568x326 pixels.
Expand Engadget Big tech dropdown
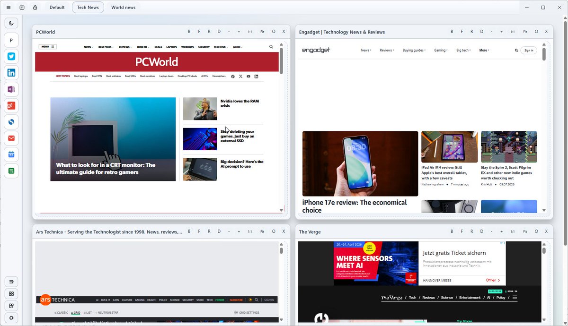tap(463, 50)
